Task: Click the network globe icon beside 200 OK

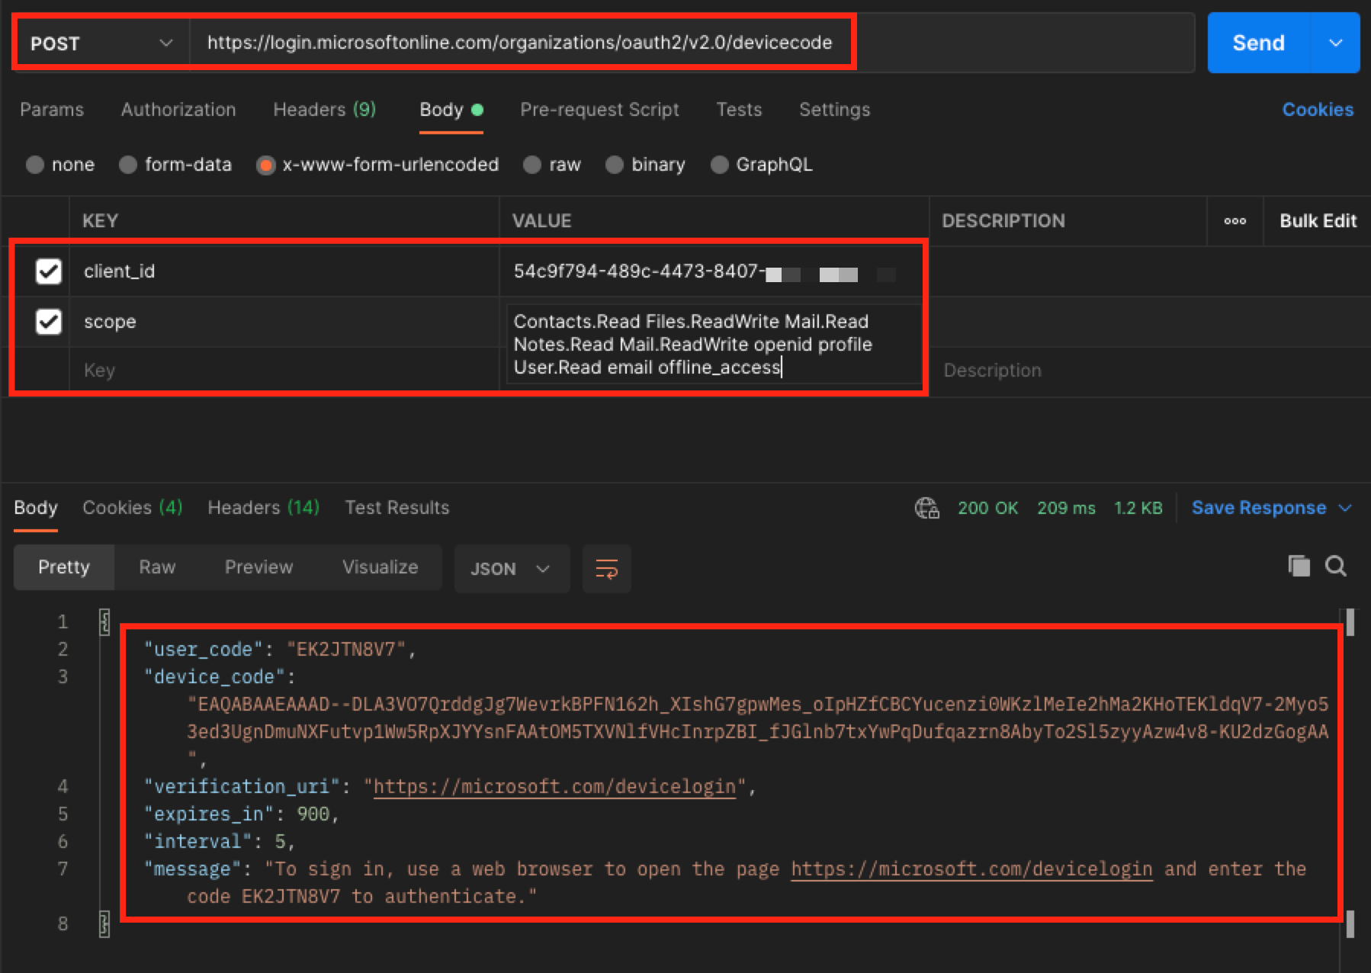Action: (926, 508)
